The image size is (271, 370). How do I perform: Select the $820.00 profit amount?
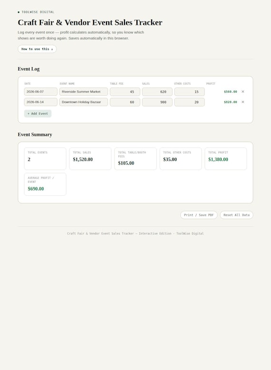[x=230, y=102]
